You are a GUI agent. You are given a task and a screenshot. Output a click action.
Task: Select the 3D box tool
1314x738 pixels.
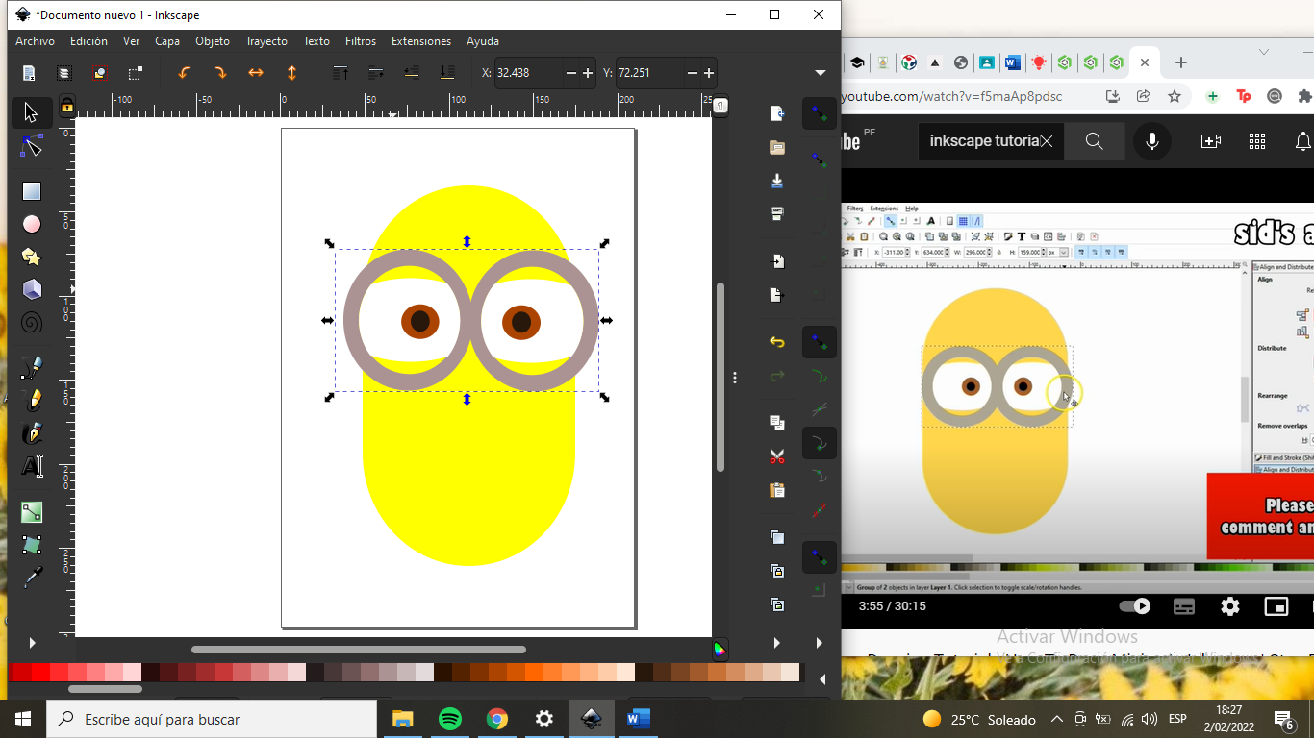pyautogui.click(x=32, y=289)
